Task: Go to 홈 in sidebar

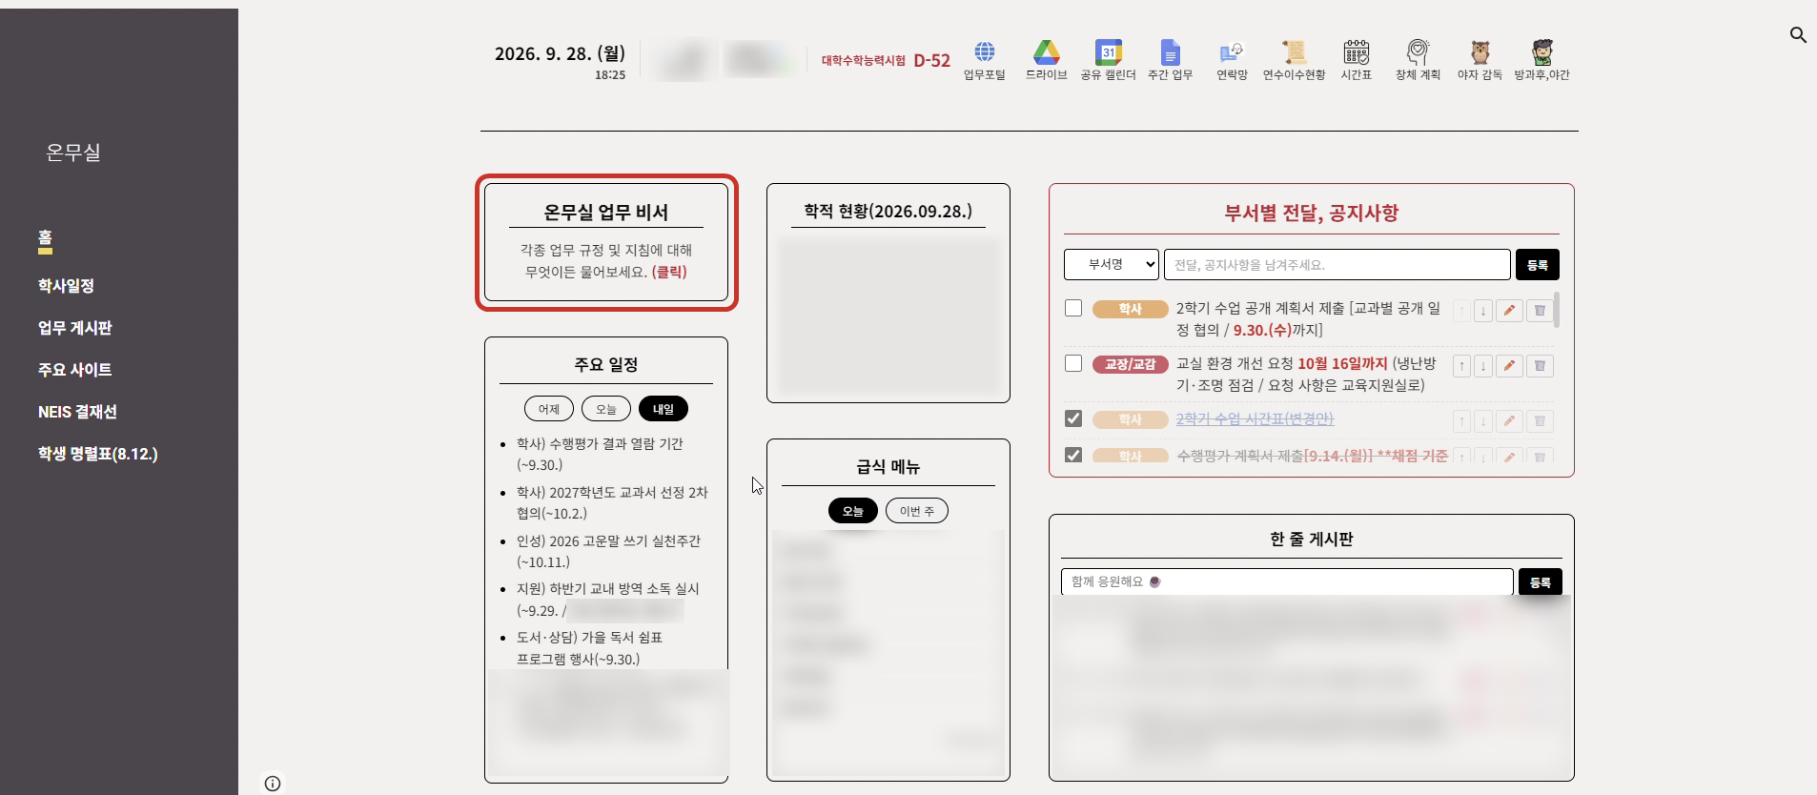Action: tap(45, 238)
